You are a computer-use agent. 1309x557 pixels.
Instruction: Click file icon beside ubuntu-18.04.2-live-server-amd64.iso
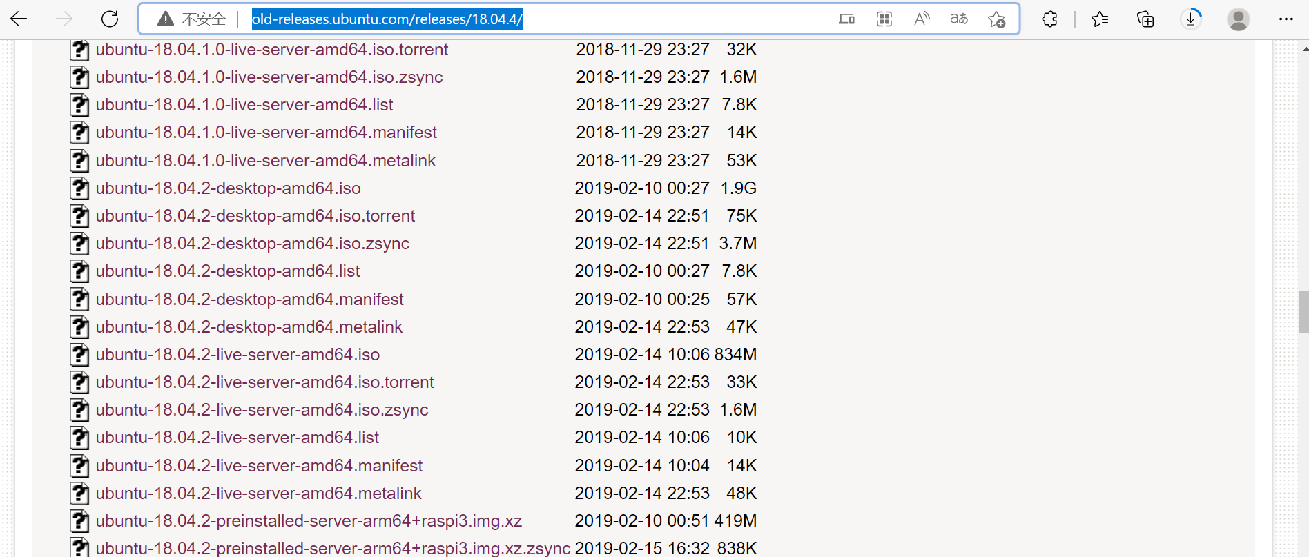click(79, 355)
